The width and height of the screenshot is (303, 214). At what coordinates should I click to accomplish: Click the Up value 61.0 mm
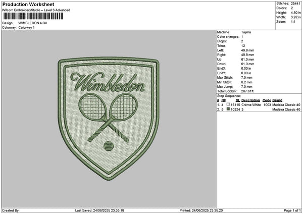pos(247,60)
